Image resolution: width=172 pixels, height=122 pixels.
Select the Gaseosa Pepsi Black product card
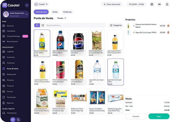[78, 43]
